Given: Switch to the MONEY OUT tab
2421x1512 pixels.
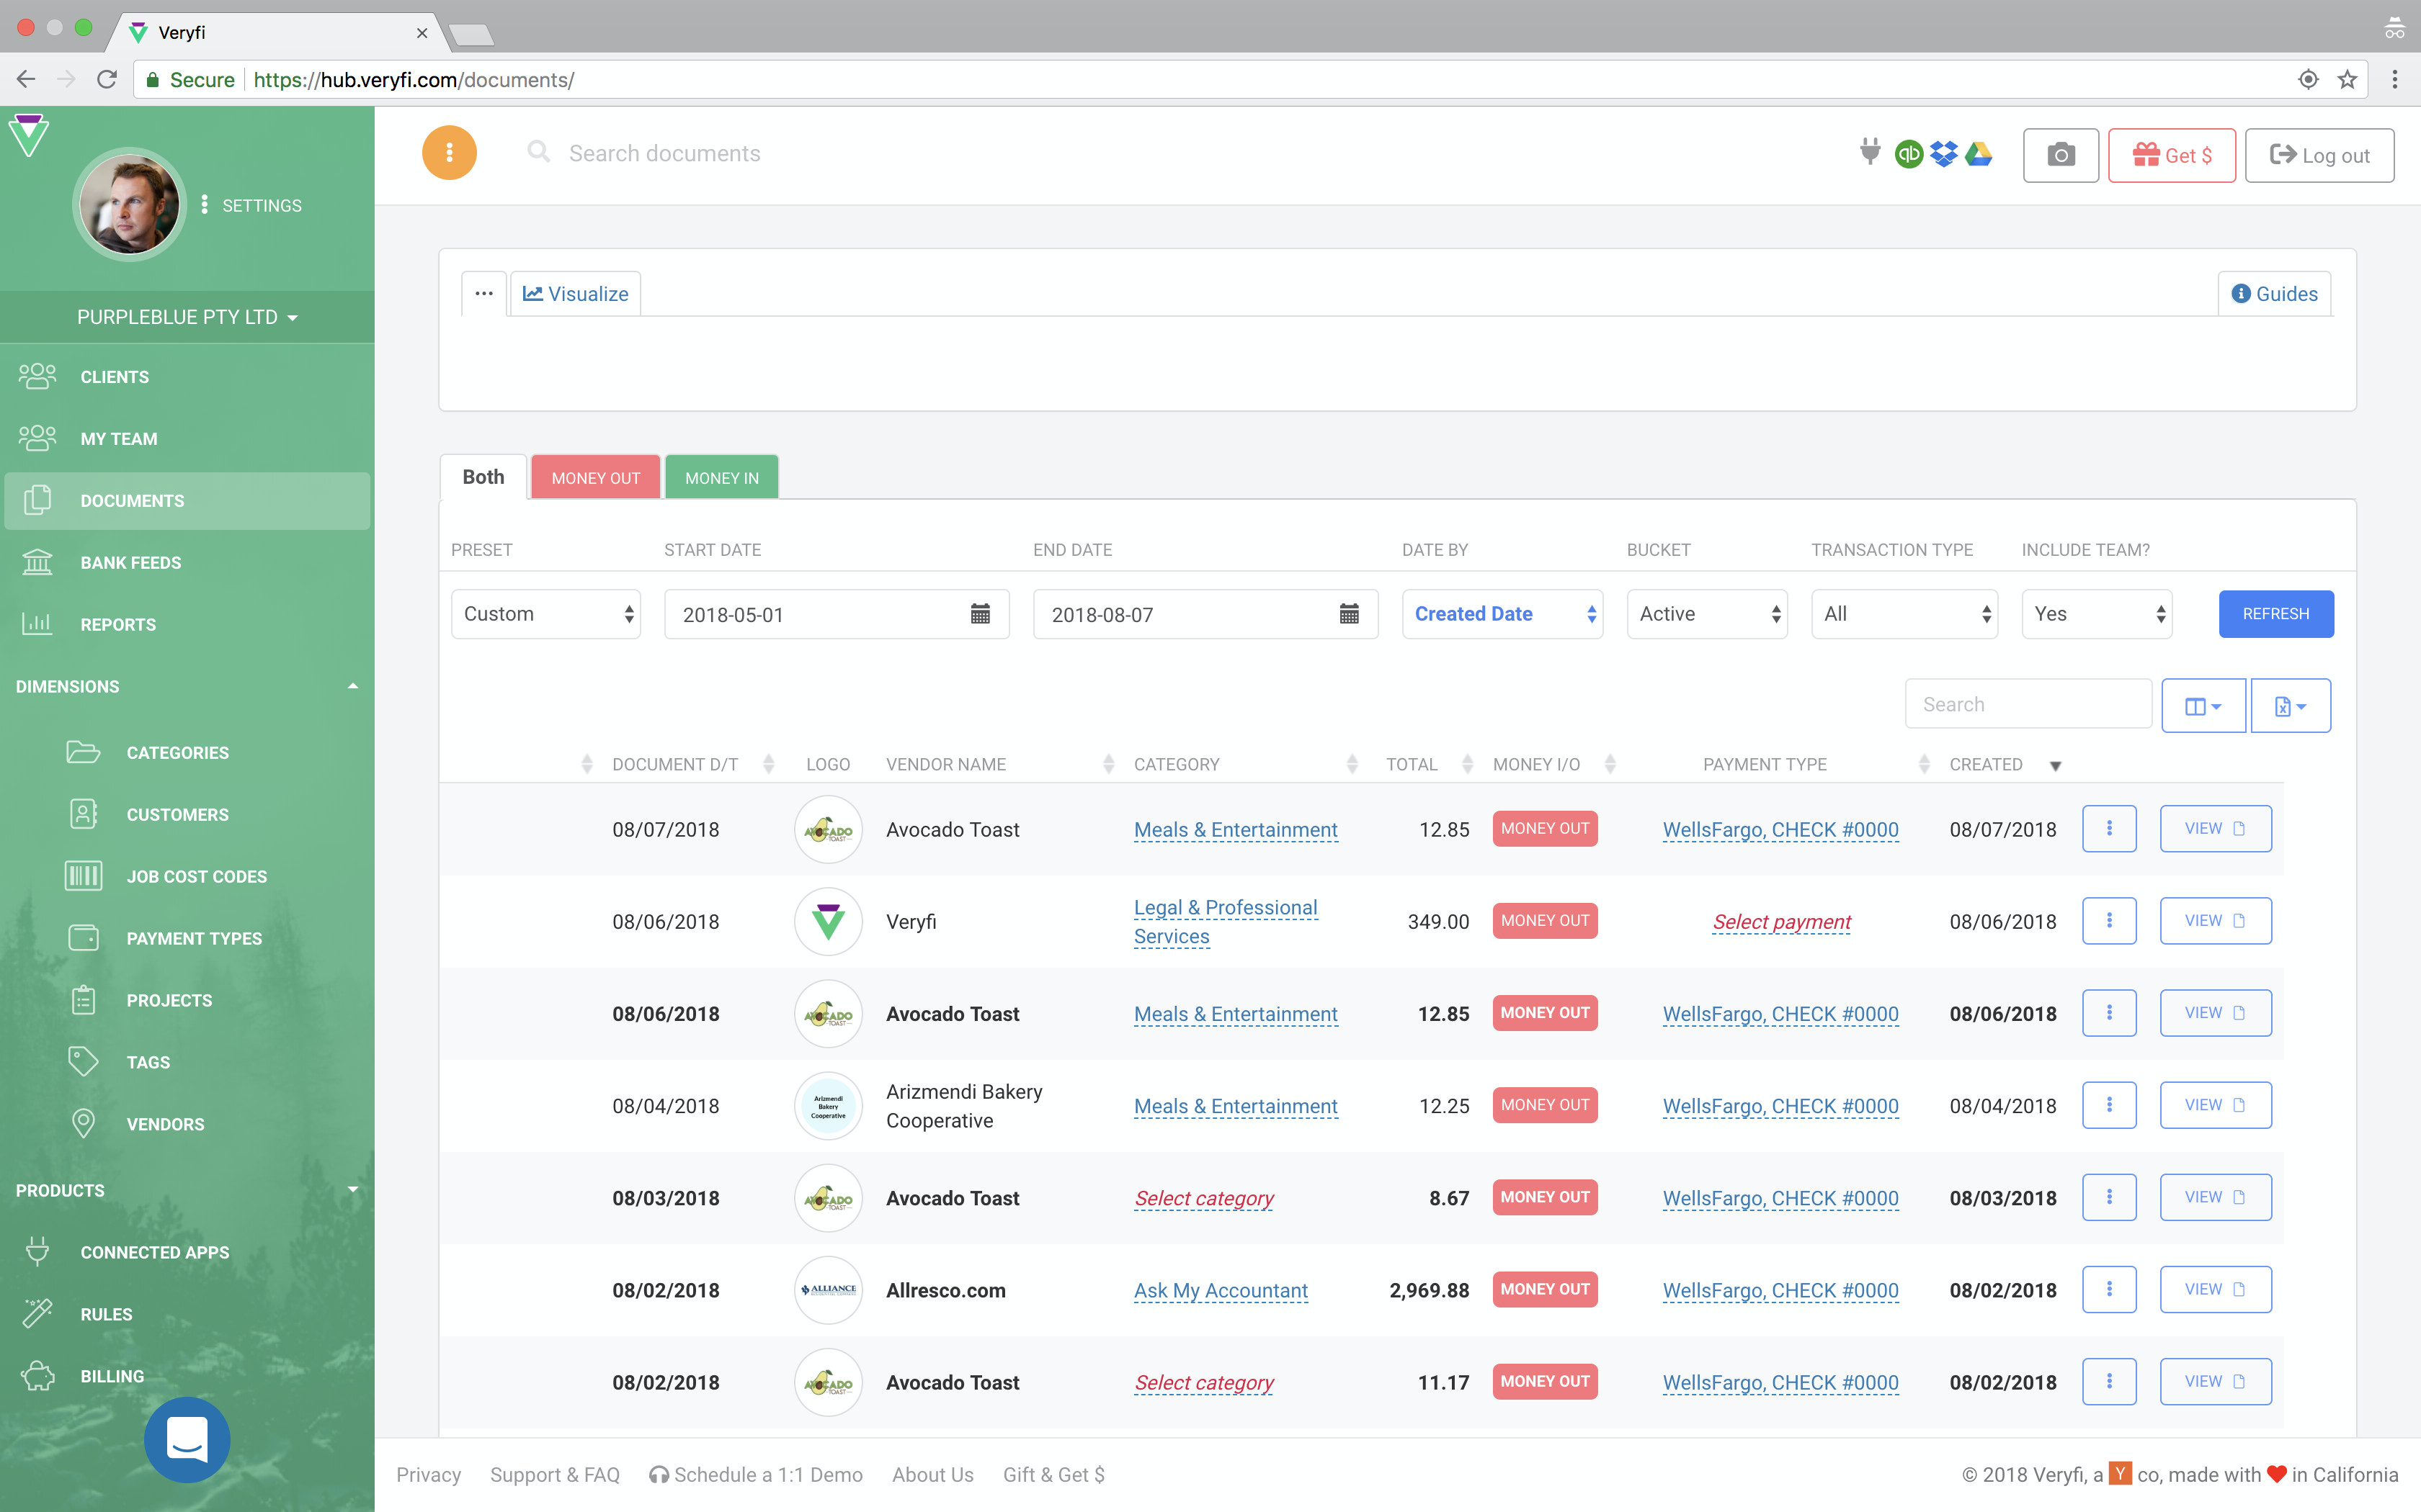Looking at the screenshot, I should pyautogui.click(x=595, y=478).
